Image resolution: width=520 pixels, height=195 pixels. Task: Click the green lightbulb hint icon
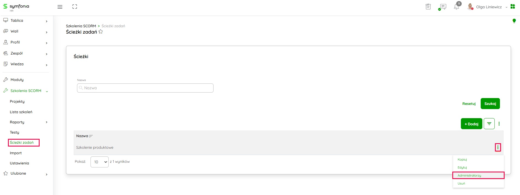pos(514,21)
